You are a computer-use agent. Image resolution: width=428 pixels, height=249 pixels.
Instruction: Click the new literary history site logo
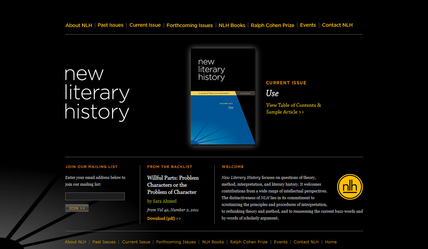97,94
